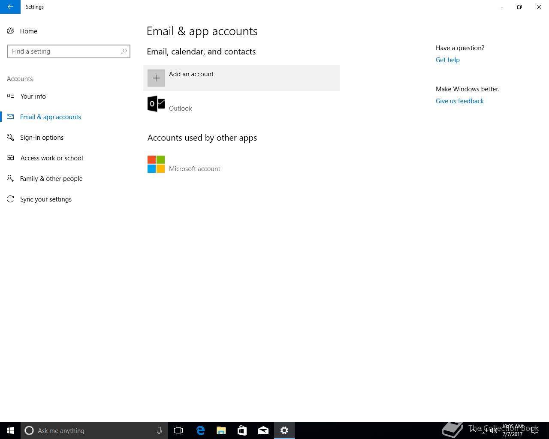The width and height of the screenshot is (549, 439).
Task: Activate Cortana microphone icon
Action: [159, 430]
